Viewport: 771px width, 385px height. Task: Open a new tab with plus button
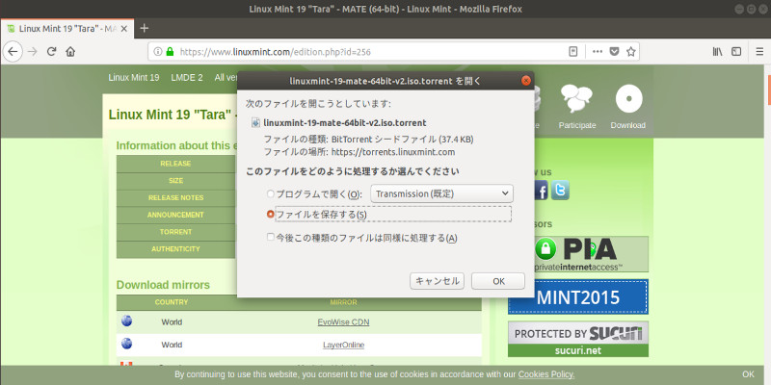144,29
